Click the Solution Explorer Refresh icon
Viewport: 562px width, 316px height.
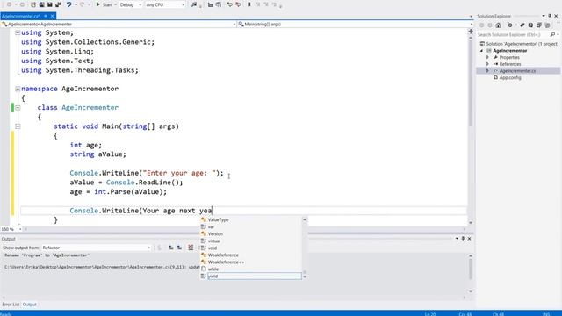(530, 25)
